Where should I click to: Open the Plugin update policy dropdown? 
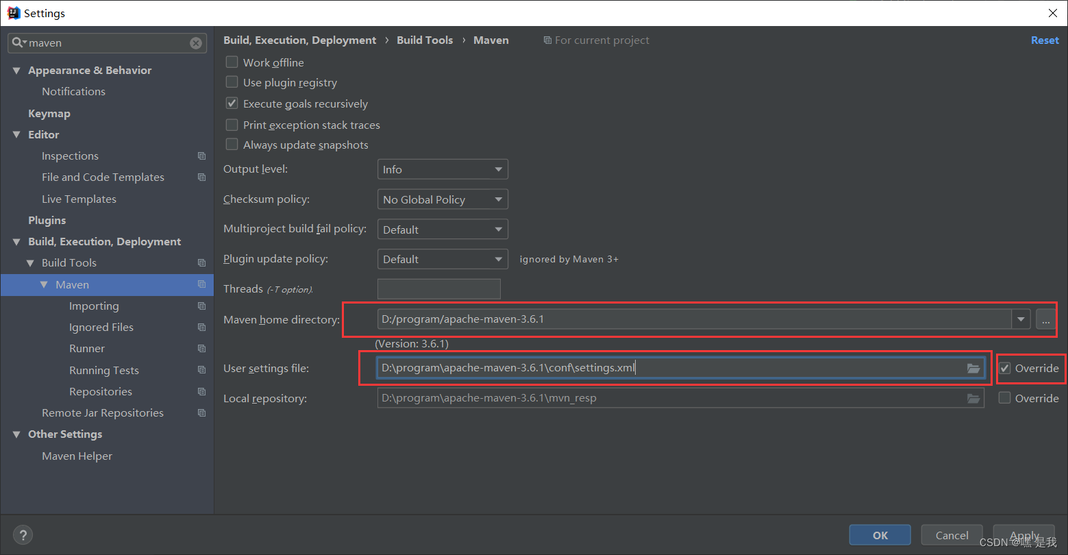click(x=443, y=259)
